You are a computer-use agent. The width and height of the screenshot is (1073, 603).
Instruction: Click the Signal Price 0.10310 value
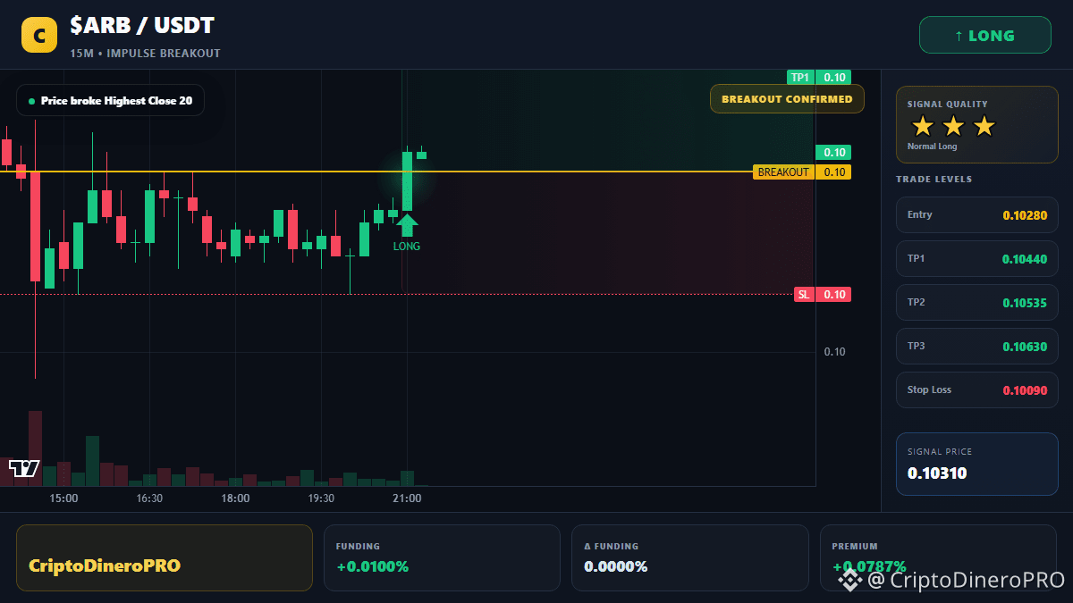937,473
